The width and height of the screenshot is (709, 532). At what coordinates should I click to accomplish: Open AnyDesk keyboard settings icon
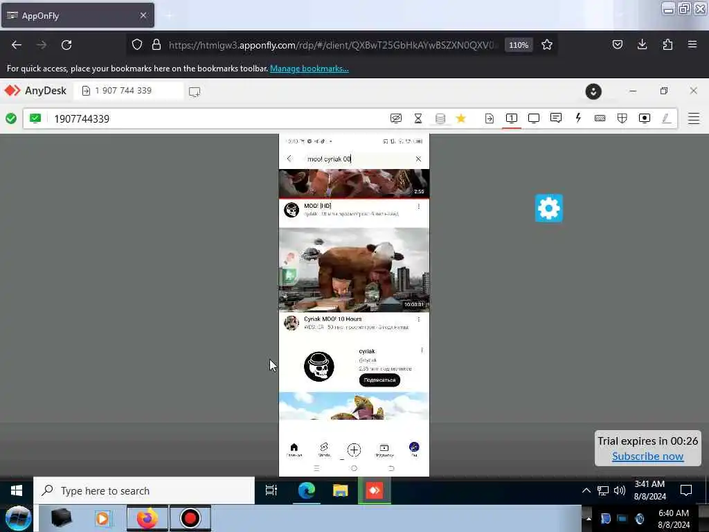[600, 118]
